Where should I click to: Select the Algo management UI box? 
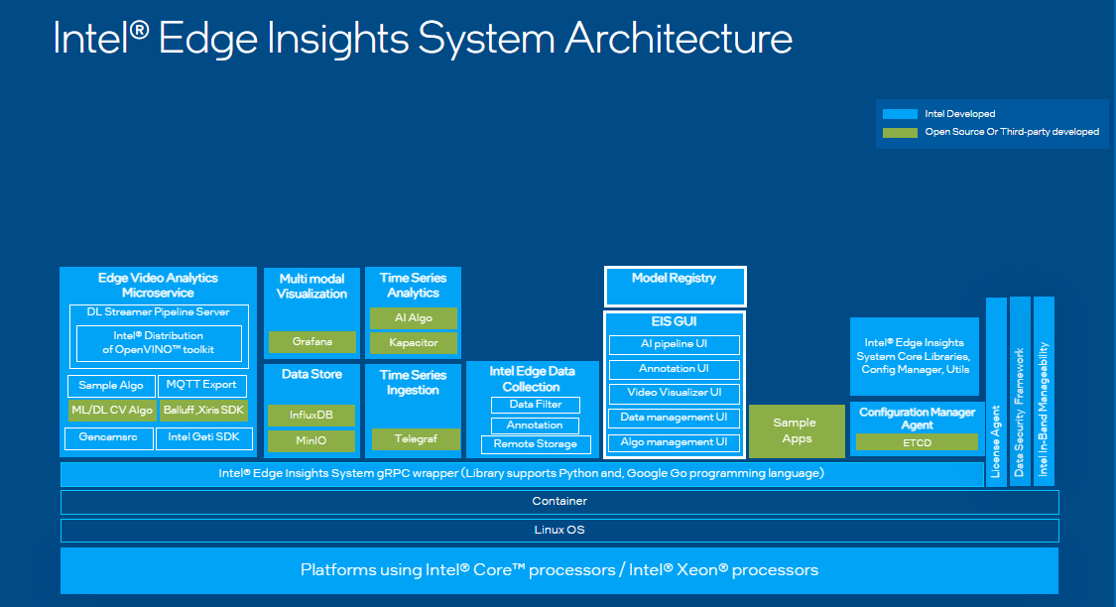tap(674, 442)
